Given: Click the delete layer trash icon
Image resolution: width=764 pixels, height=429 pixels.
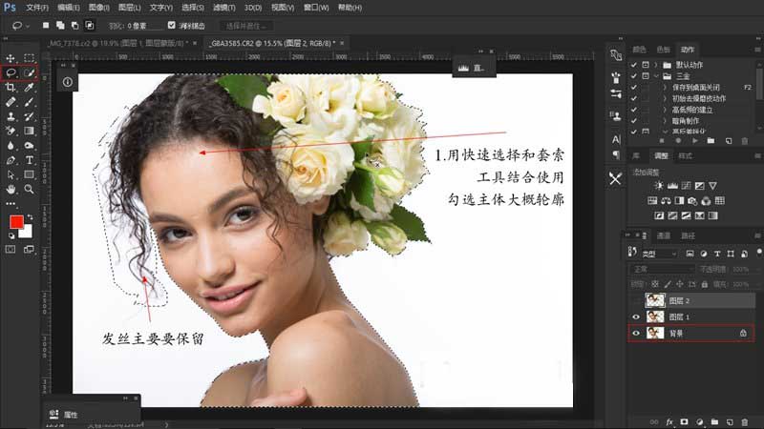Looking at the screenshot, I should point(742,420).
